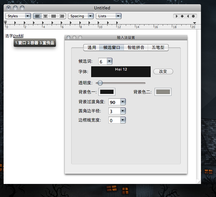This screenshot has width=216, height=197.
Task: Click the 候选词 value field showing 6
Action: pos(103,61)
